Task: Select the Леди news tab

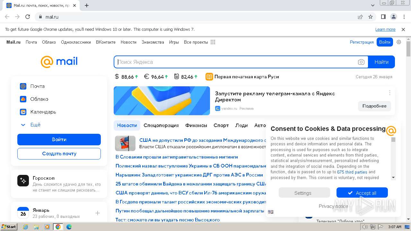Action: (241, 125)
